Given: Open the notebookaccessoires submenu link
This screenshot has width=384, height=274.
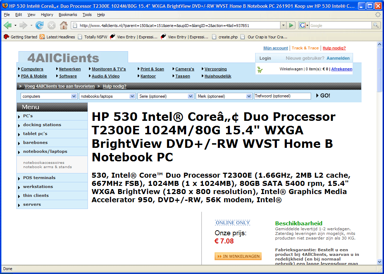Looking at the screenshot, I should pos(43,162).
